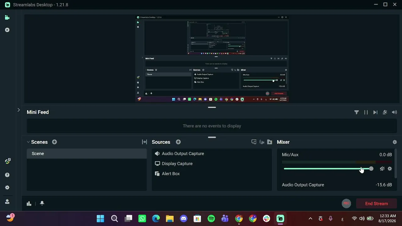Open Slack from the taskbar
Image resolution: width=402 pixels, height=226 pixels.
267,218
